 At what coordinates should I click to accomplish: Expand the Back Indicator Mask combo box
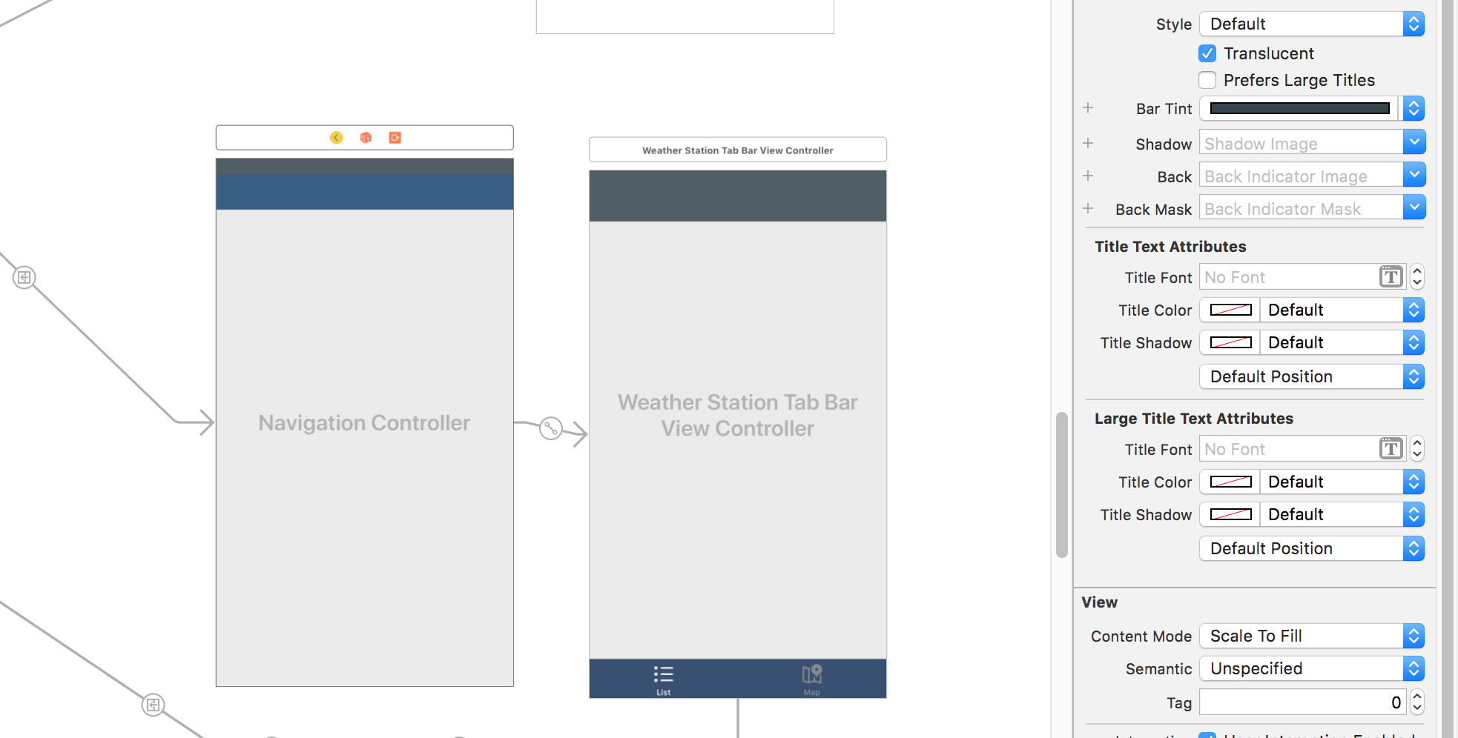point(1414,207)
